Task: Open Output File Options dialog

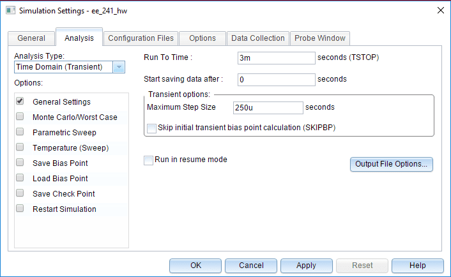Action: (x=392, y=164)
